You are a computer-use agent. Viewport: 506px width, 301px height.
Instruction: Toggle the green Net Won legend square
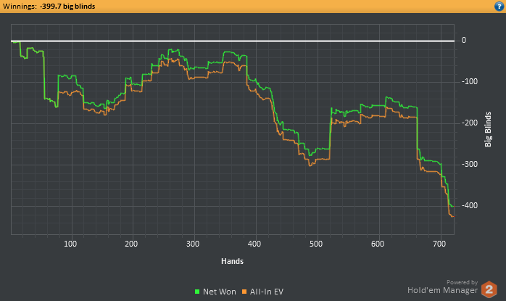point(197,292)
